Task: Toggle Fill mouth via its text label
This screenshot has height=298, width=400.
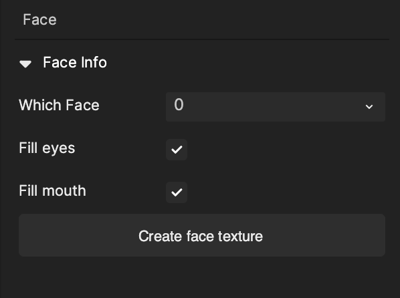Action: pyautogui.click(x=53, y=190)
